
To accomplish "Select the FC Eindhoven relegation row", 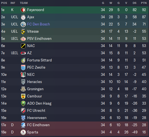I will point(75,125).
